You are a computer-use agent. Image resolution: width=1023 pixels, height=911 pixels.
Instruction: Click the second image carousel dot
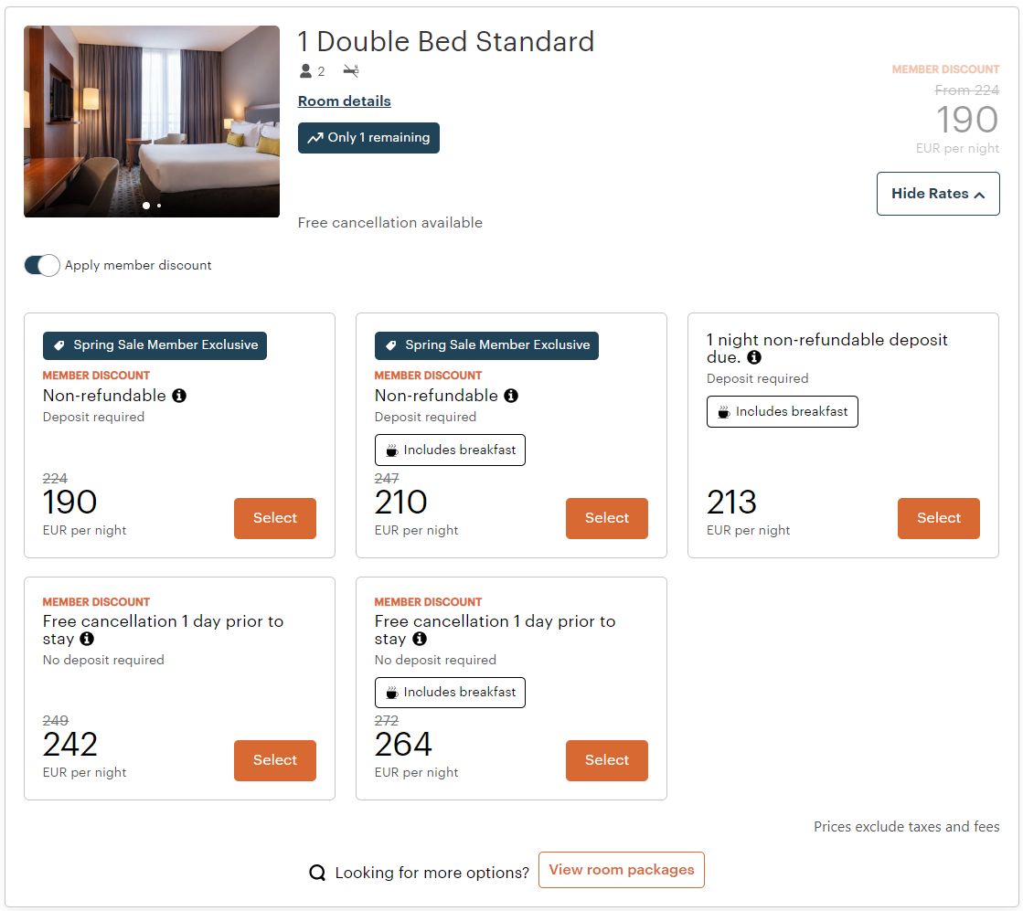point(159,206)
